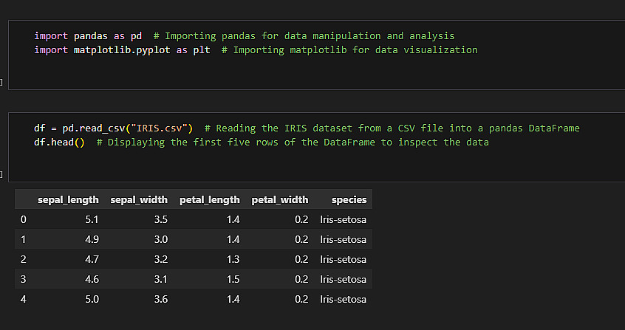Click the sepal_length value 4.7
Screen dimensions: 625x330
91,259
